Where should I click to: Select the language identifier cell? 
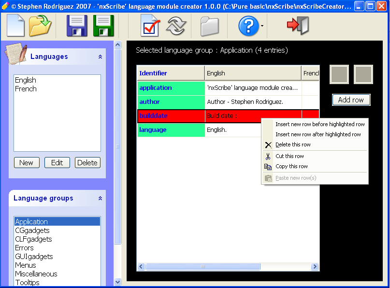point(171,130)
